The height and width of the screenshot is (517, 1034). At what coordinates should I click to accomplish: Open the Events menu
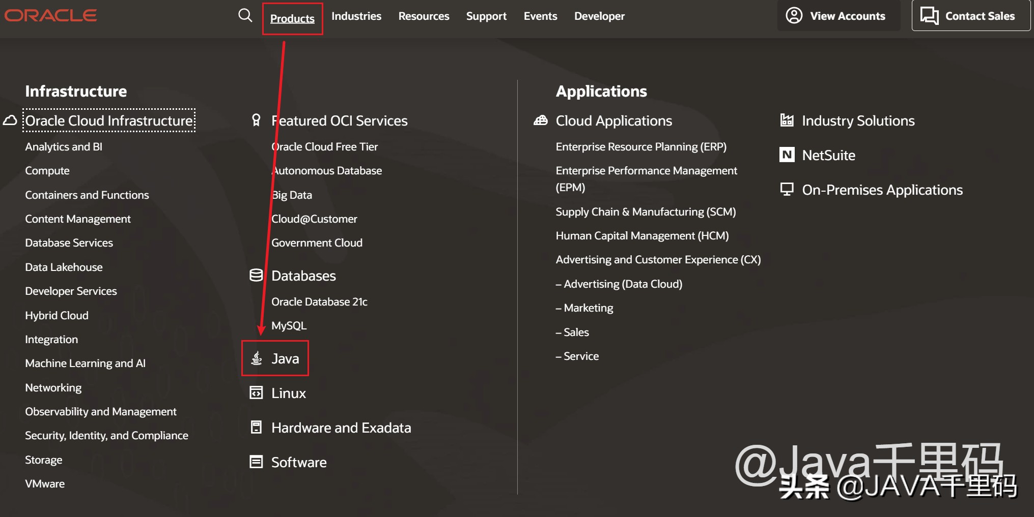pyautogui.click(x=540, y=16)
